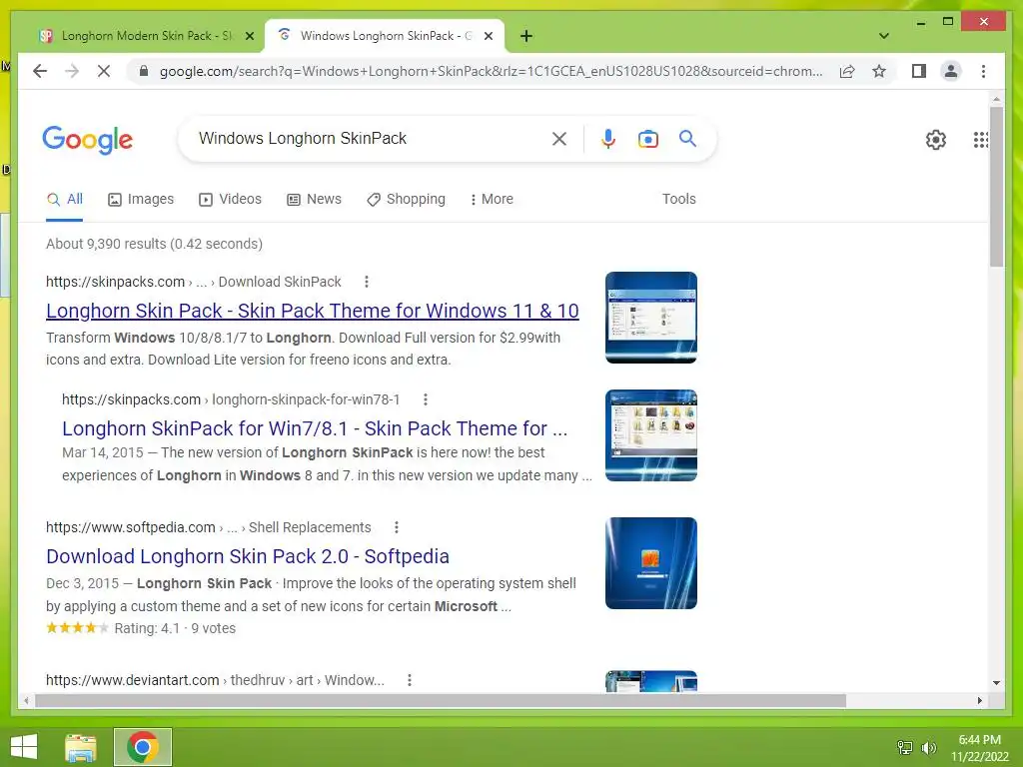
Task: Switch to Videos results
Action: coord(231,199)
